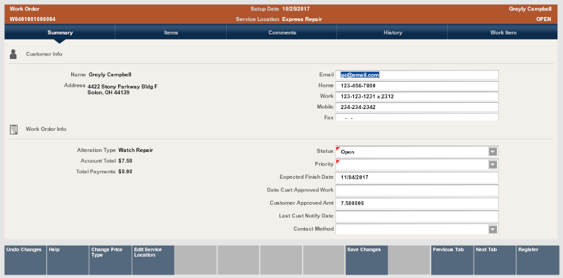Viewport: 563px width, 278px height.
Task: Click the Undo Changes button
Action: (25, 260)
